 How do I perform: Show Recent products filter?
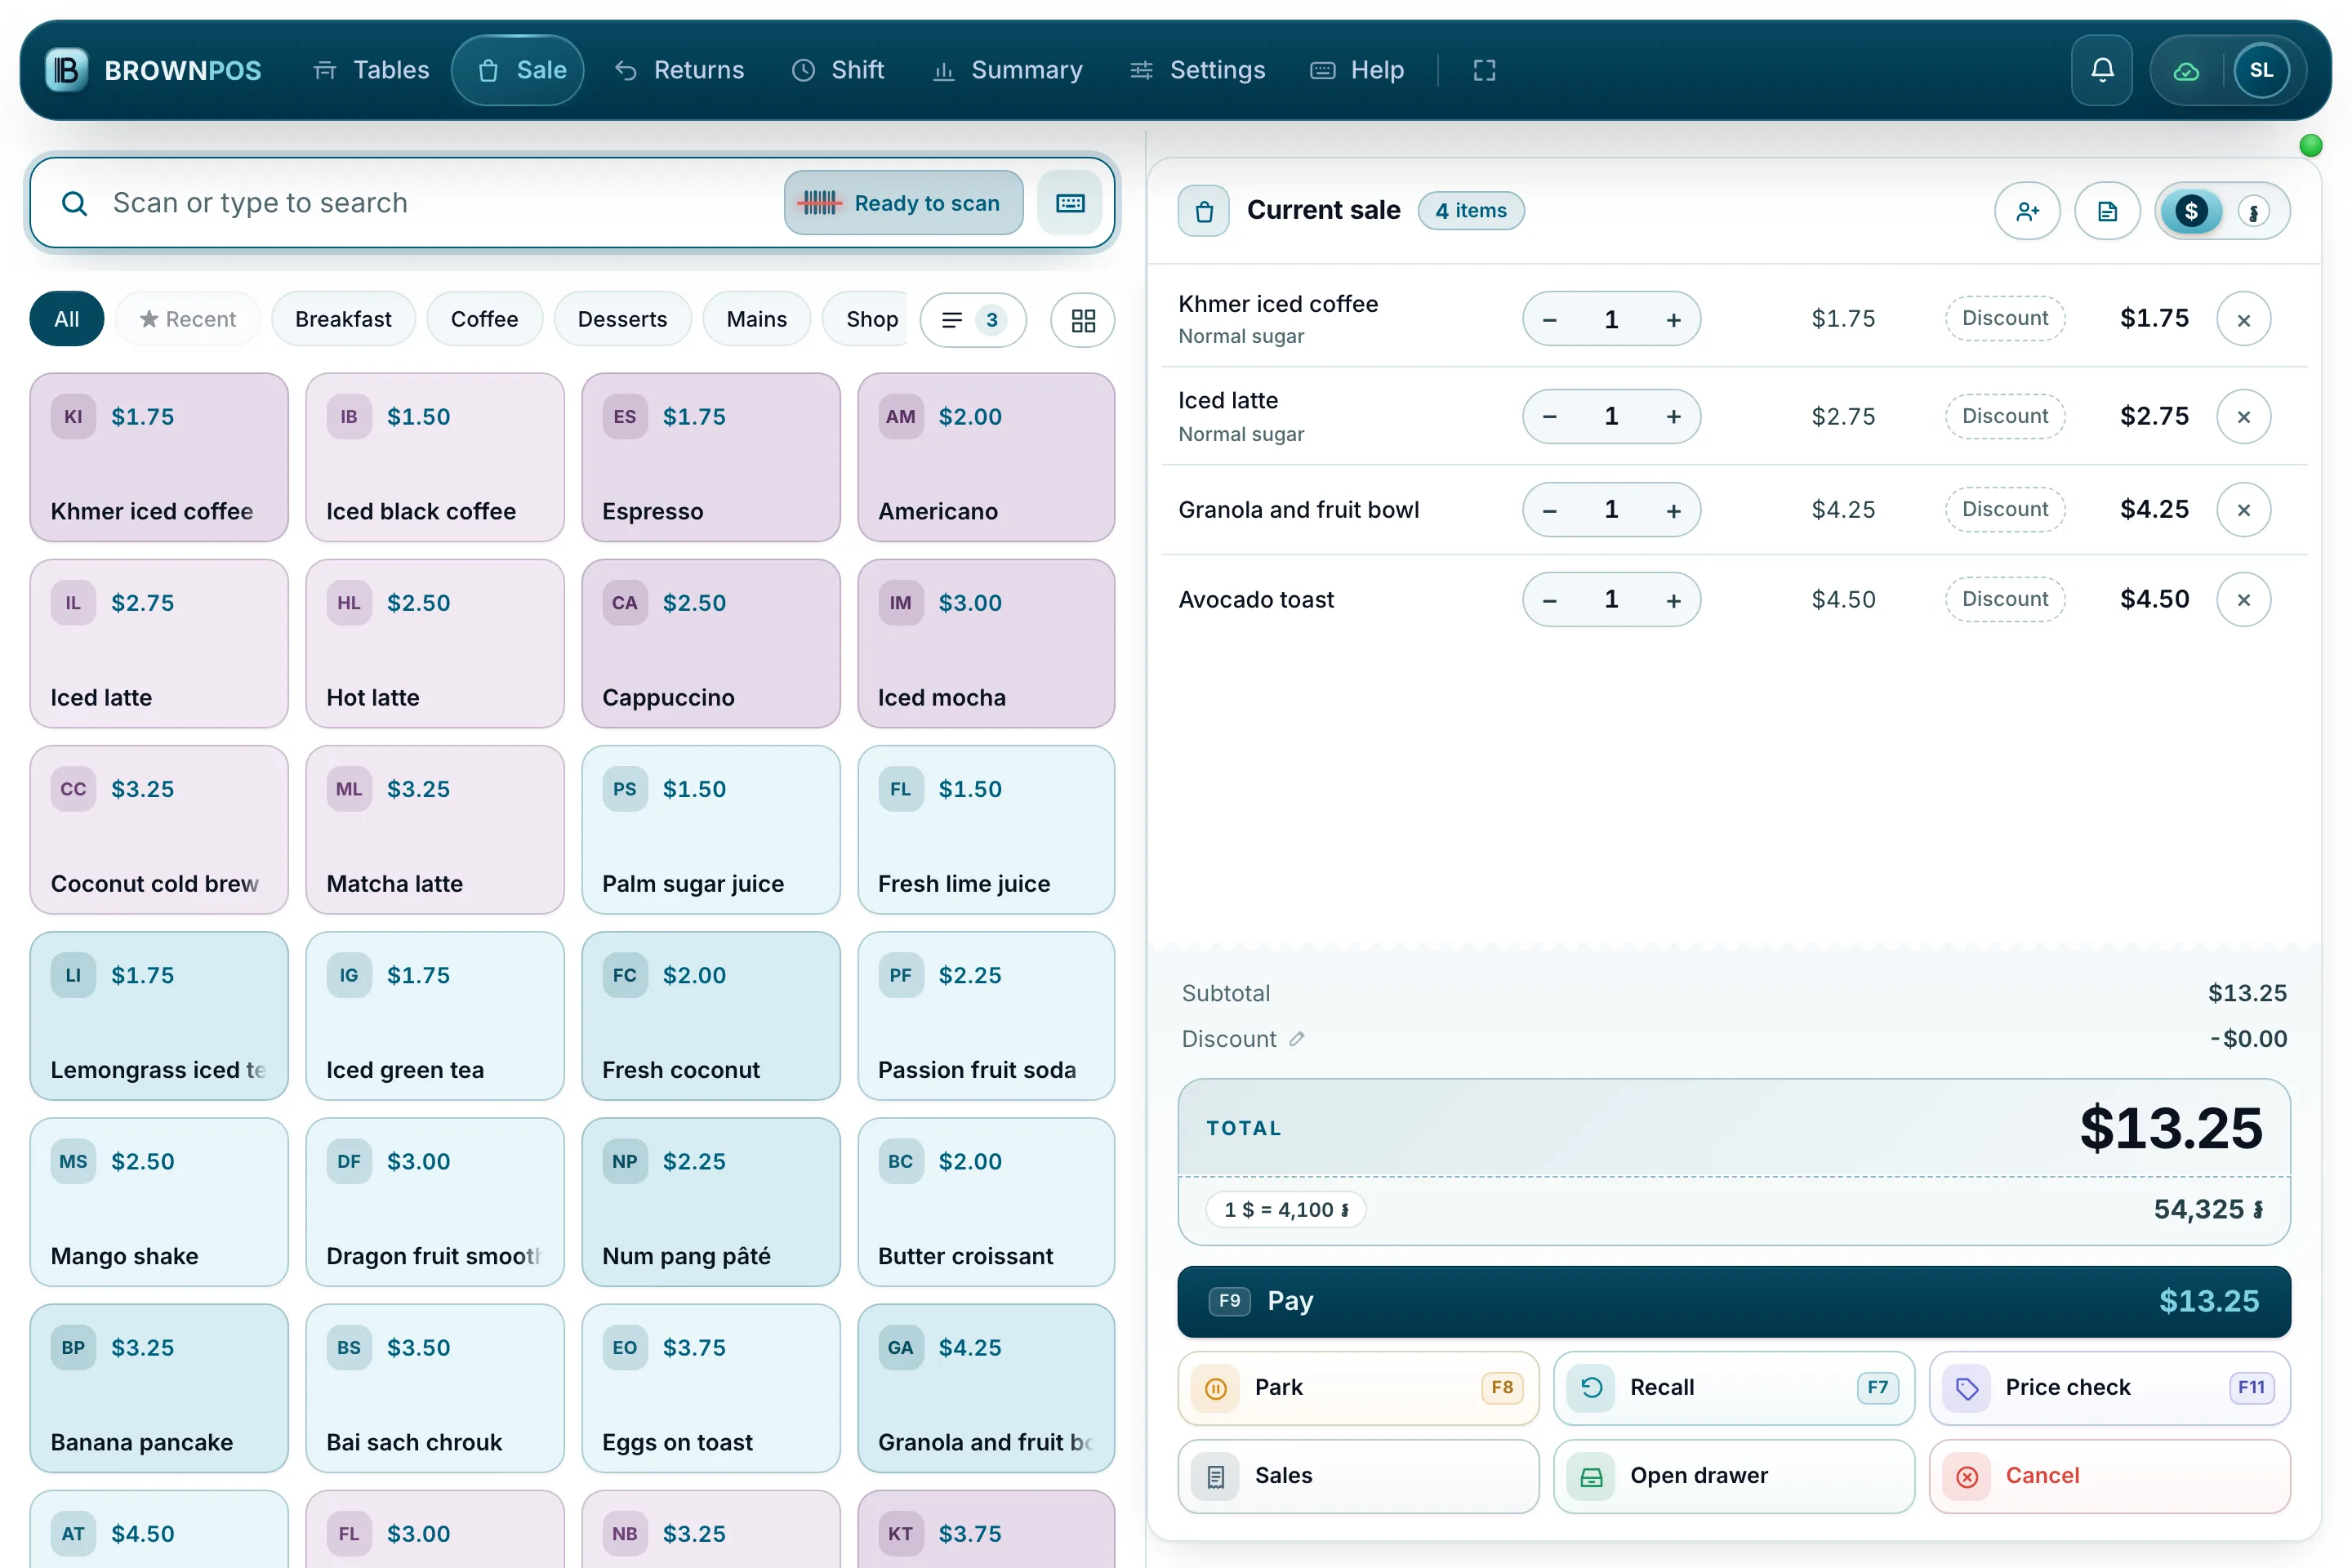[x=187, y=320]
